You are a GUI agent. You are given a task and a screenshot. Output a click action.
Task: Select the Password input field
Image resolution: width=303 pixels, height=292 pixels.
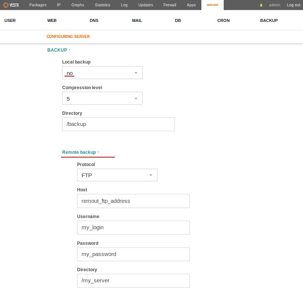pyautogui.click(x=133, y=254)
